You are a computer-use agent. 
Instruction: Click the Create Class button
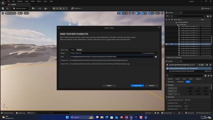coord(137,86)
